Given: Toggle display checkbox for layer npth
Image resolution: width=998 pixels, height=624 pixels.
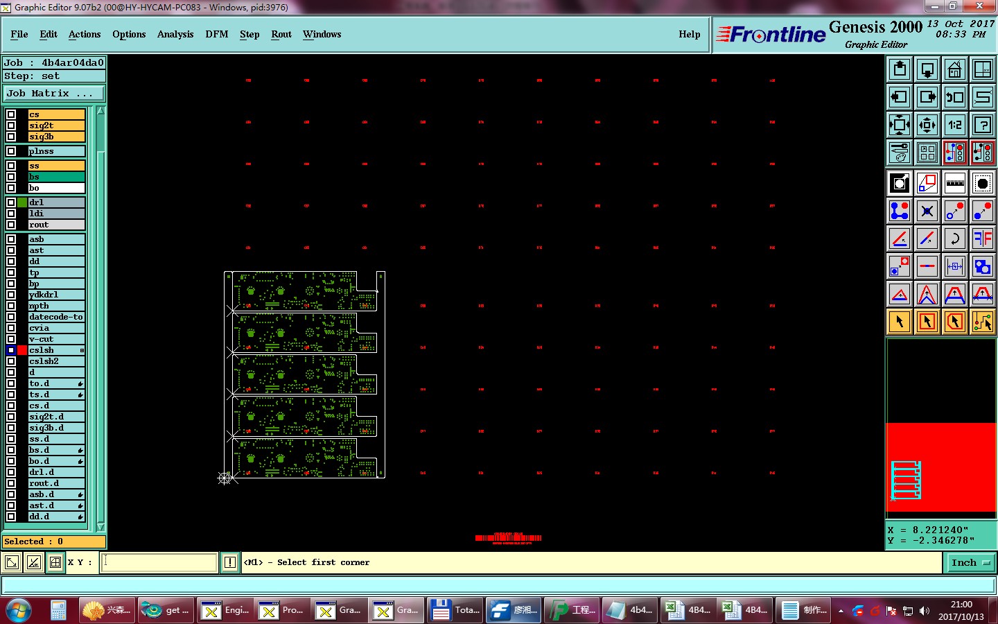Looking at the screenshot, I should coord(11,306).
